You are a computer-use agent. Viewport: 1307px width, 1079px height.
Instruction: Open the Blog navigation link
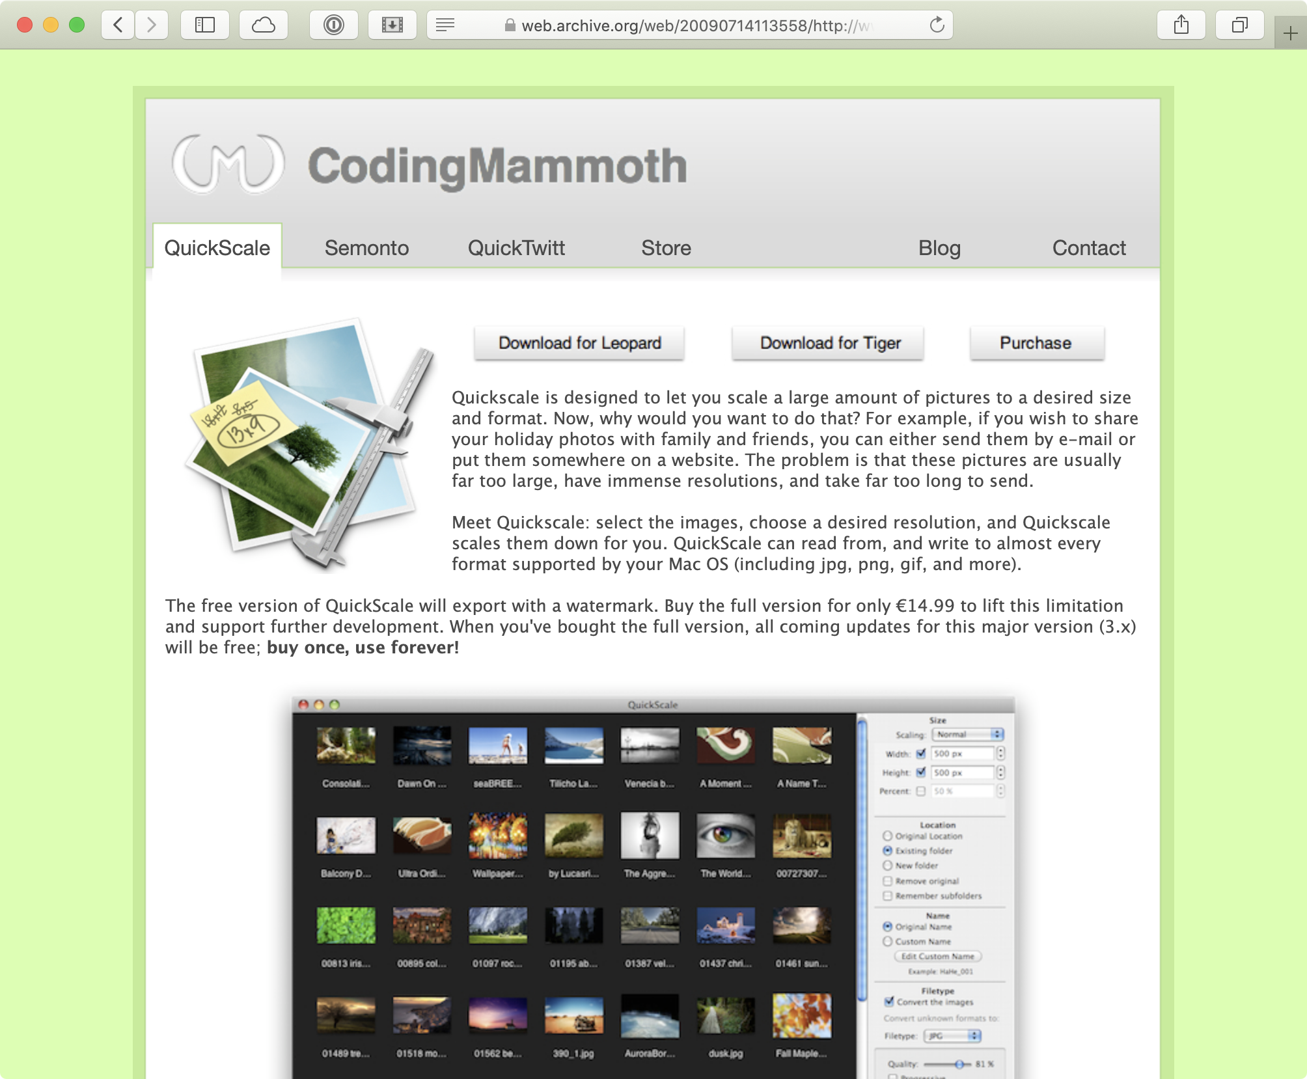point(939,248)
